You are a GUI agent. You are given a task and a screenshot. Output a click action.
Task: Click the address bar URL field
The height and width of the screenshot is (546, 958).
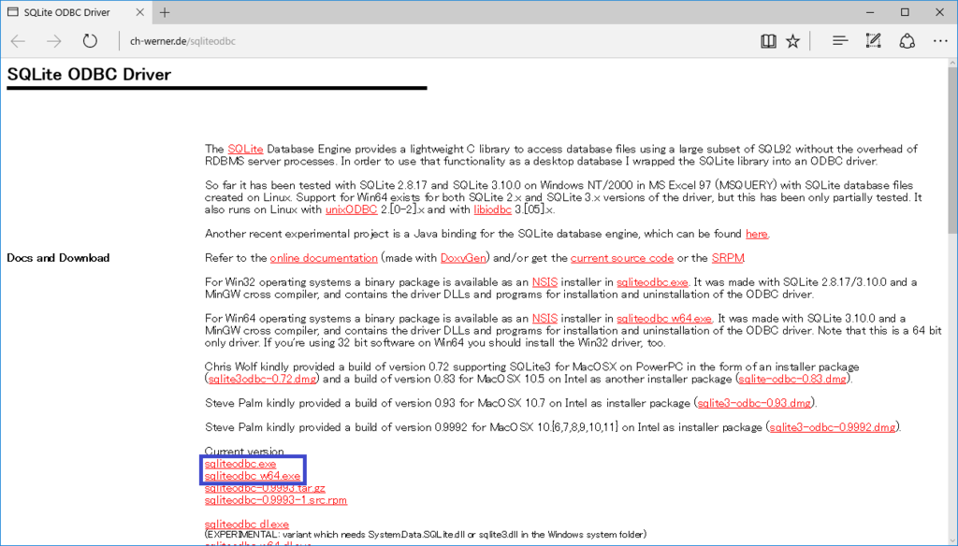pos(428,41)
